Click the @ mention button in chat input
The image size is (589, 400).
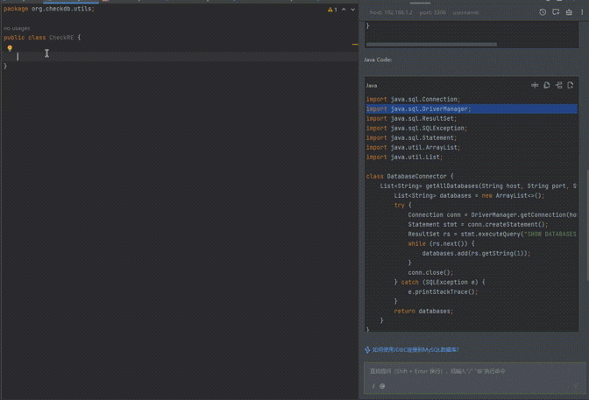coord(382,386)
